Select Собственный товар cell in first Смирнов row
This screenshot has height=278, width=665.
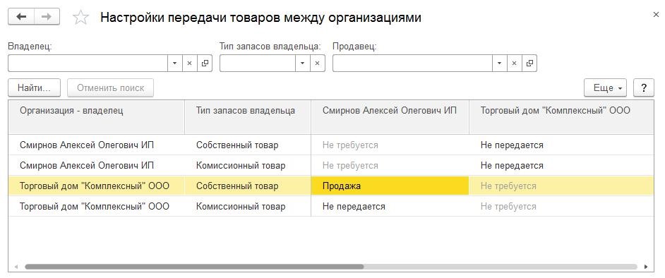tap(248, 145)
